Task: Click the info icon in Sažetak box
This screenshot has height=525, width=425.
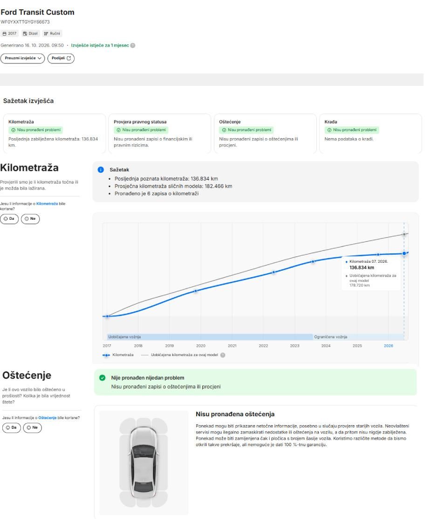Action: [x=101, y=170]
